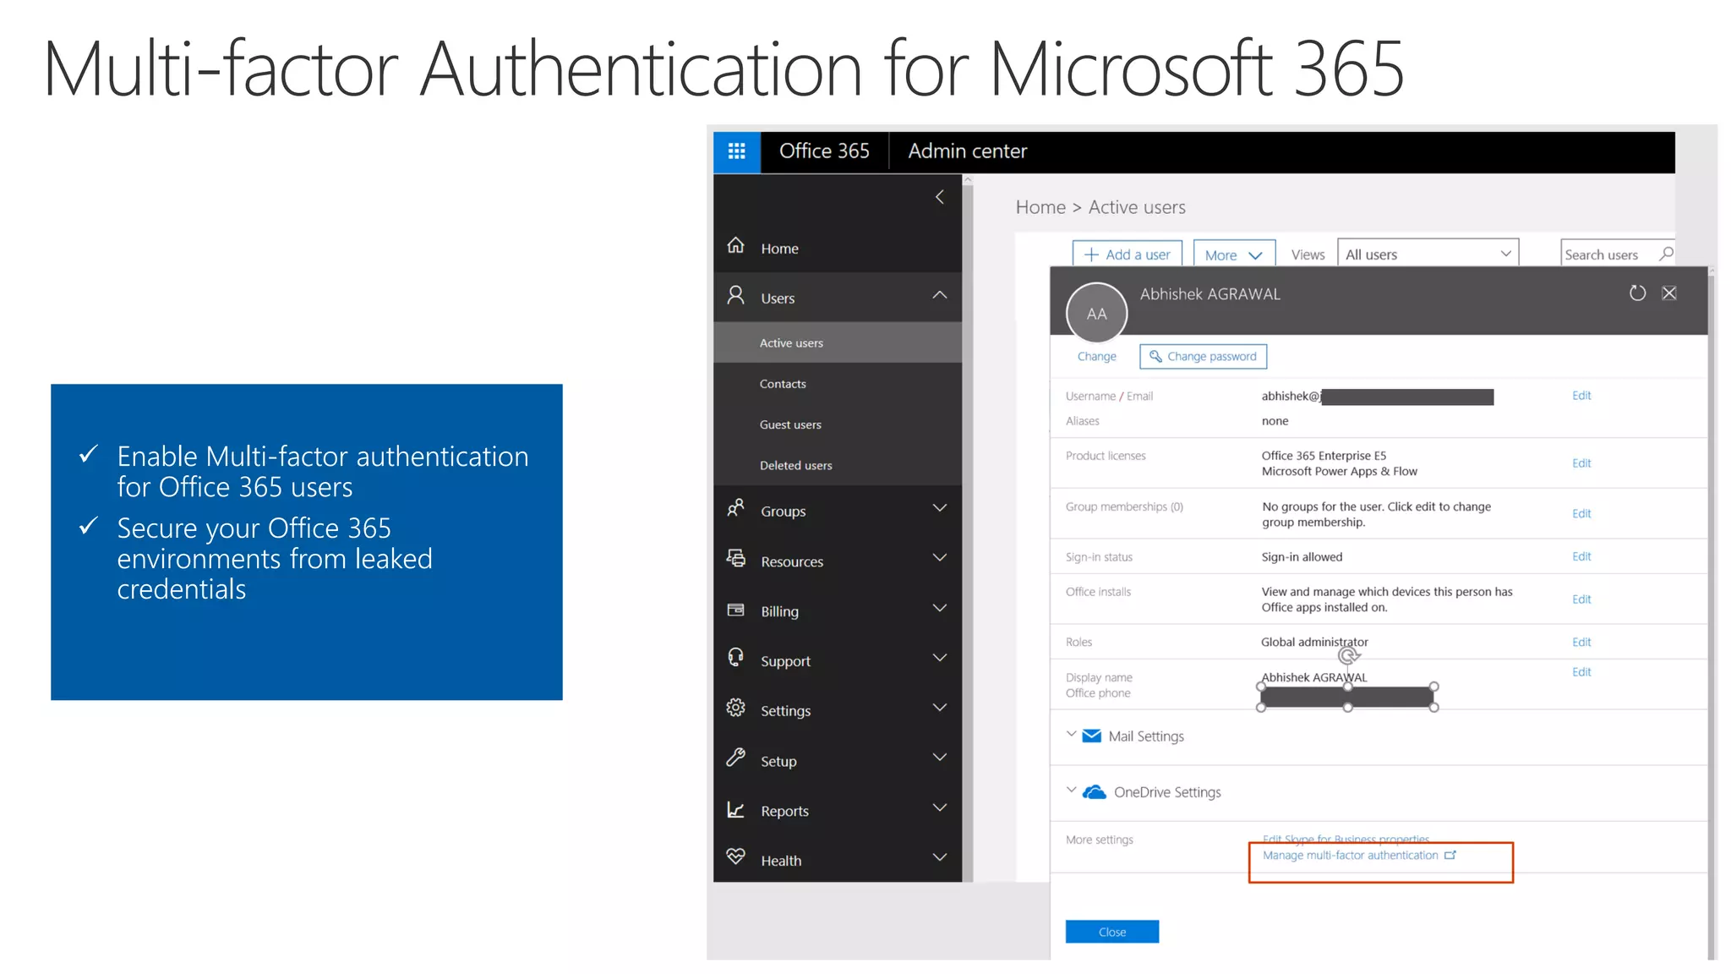
Task: Open the All users views dropdown
Action: click(x=1428, y=254)
